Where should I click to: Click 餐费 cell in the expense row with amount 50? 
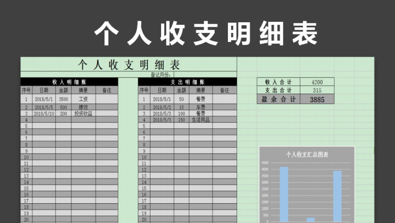click(201, 99)
